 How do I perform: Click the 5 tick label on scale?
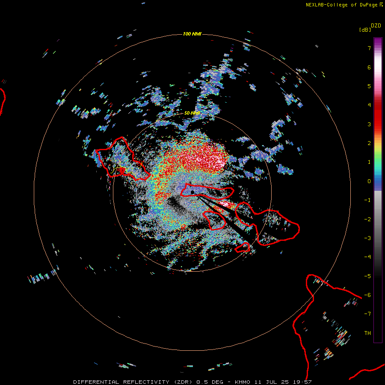[369, 86]
